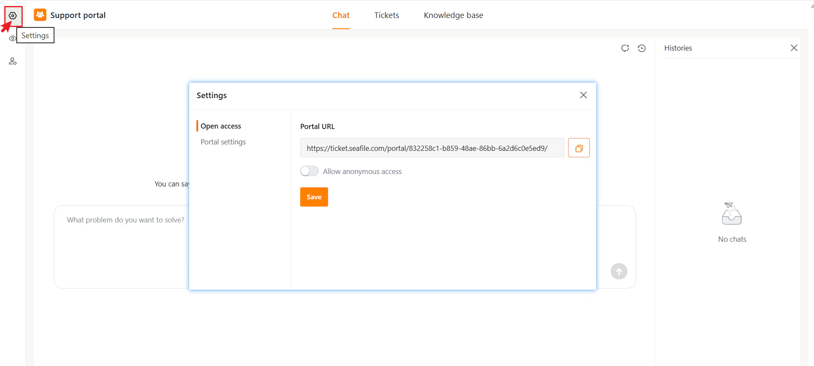The image size is (814, 366).
Task: Select Portal settings in settings sidebar
Action: pos(223,142)
